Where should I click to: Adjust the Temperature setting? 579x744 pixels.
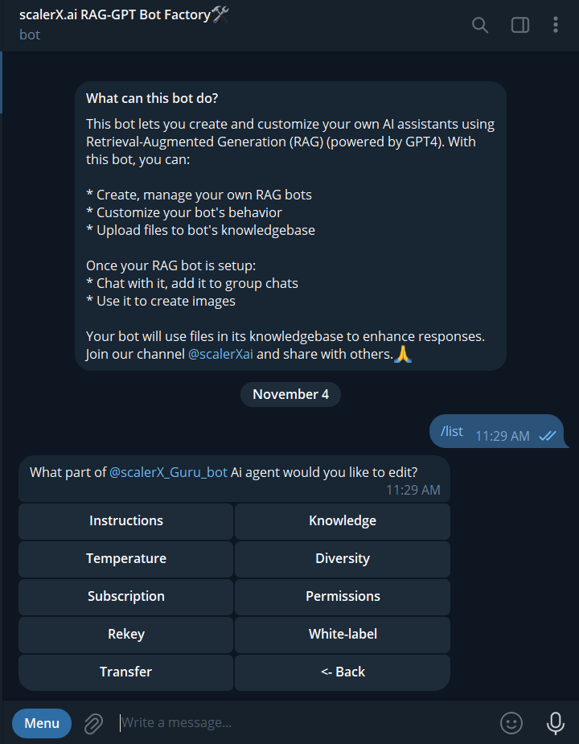click(x=126, y=559)
